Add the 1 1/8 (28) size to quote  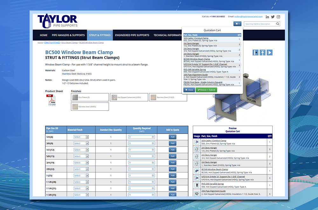tap(173, 182)
